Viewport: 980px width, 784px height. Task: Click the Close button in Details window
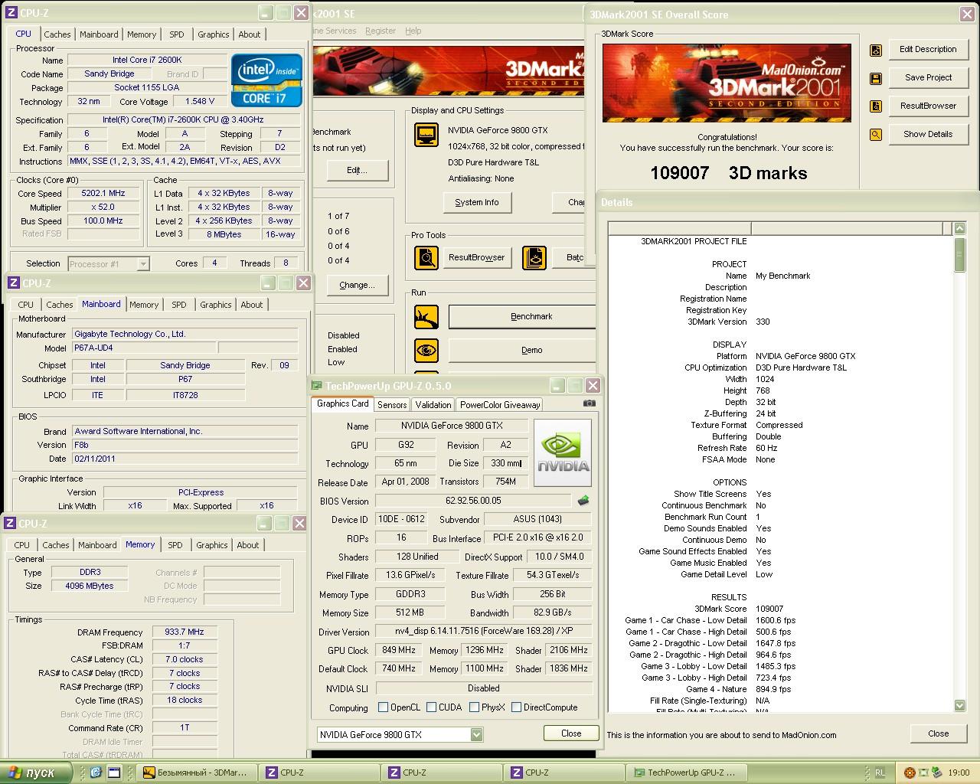coord(938,733)
